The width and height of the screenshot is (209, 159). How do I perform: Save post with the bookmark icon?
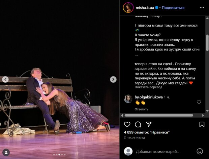tap(202, 124)
